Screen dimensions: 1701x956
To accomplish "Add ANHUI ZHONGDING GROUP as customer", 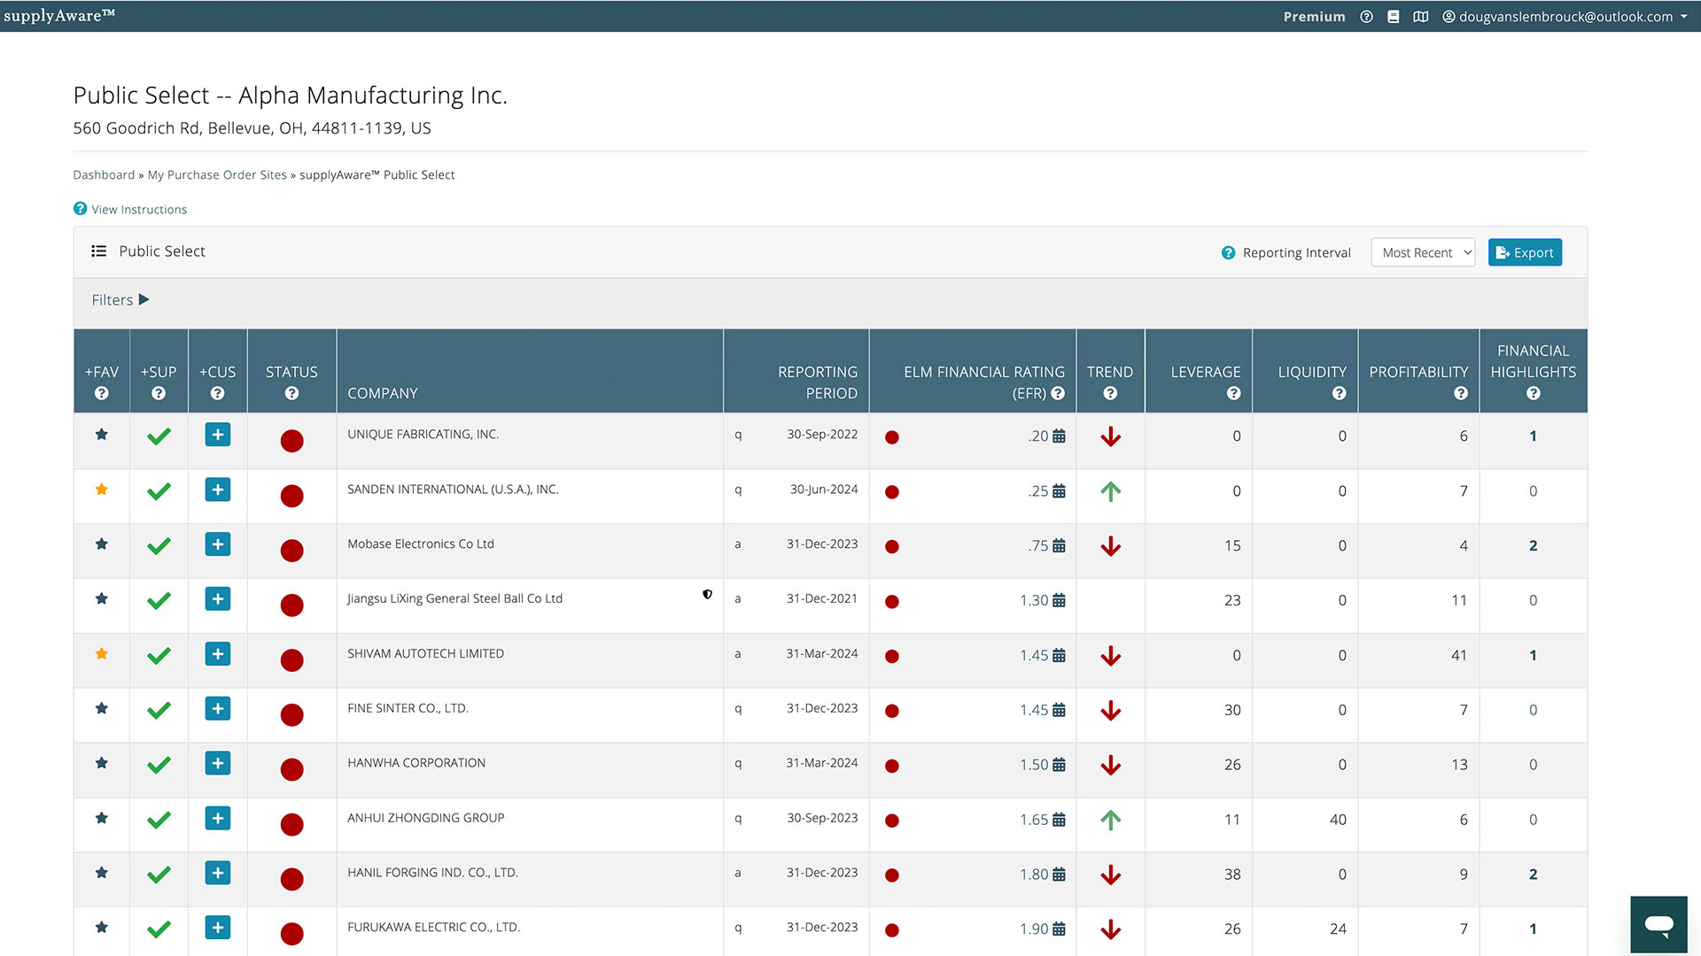I will point(218,819).
